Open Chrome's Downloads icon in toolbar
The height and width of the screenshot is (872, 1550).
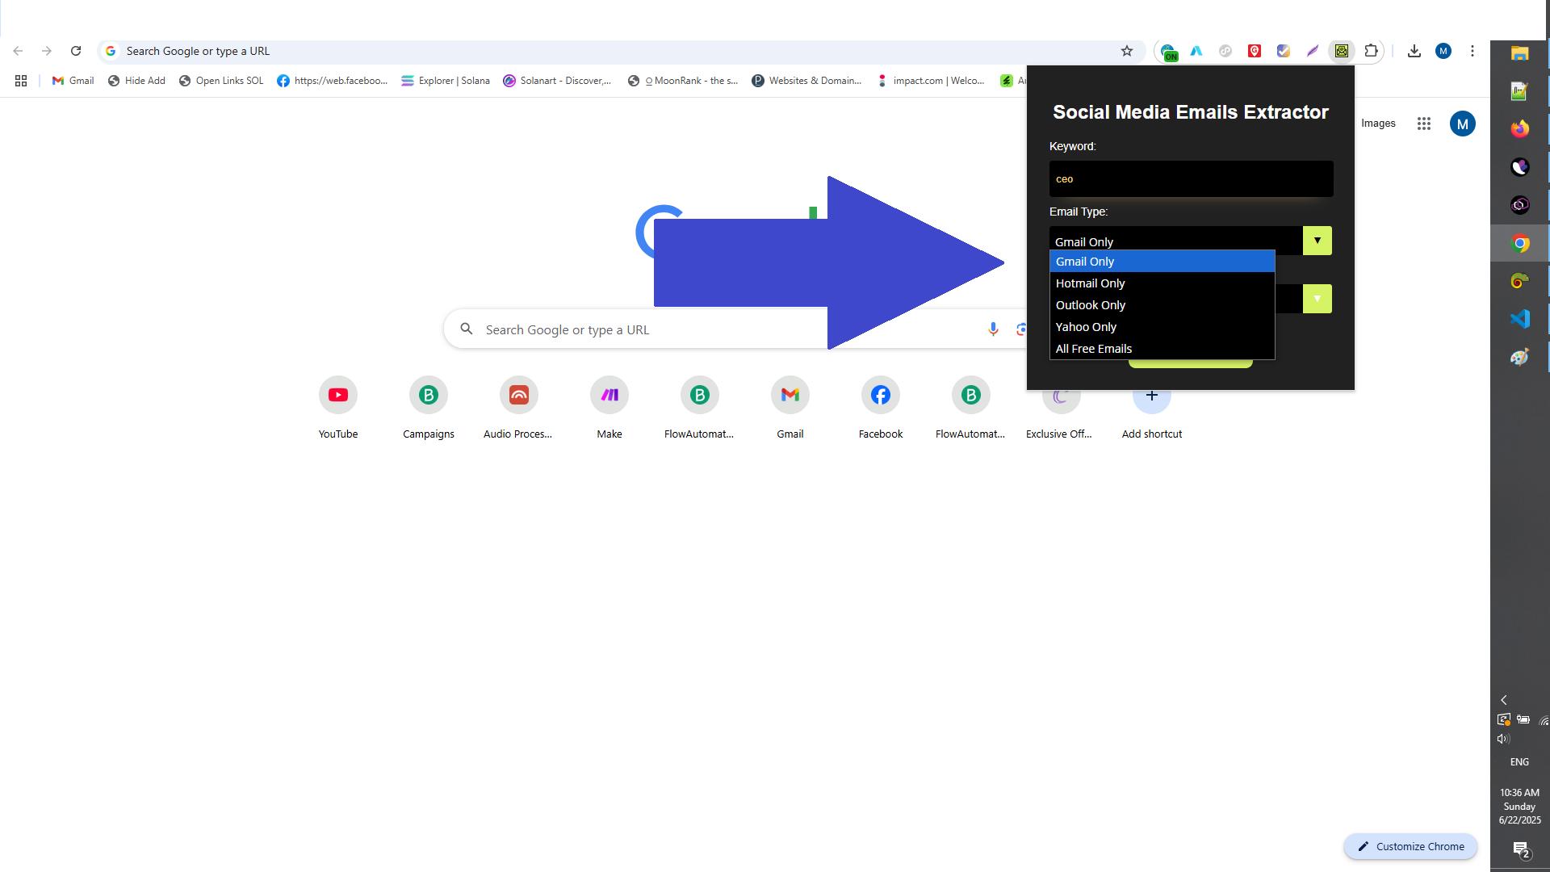point(1414,50)
